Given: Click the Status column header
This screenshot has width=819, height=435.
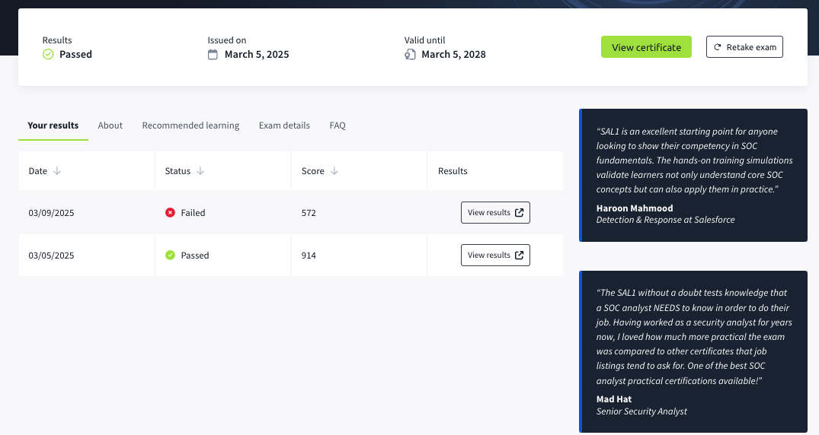Looking at the screenshot, I should pos(223,171).
